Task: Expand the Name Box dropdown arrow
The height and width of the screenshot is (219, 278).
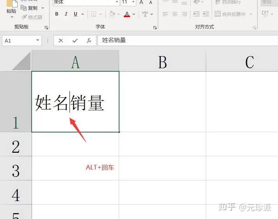Action: click(38, 41)
